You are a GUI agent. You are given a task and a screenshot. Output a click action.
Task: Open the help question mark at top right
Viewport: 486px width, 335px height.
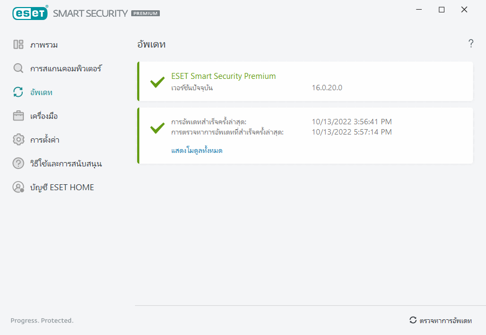tap(471, 44)
